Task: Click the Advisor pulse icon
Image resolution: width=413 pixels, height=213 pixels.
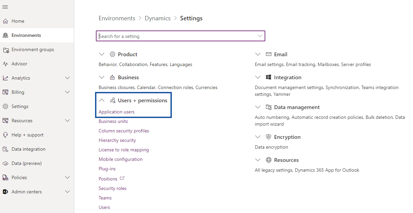Action: pos(5,64)
